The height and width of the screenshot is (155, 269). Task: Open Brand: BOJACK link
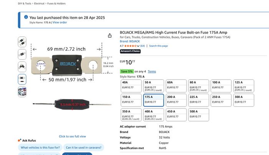(x=130, y=41)
